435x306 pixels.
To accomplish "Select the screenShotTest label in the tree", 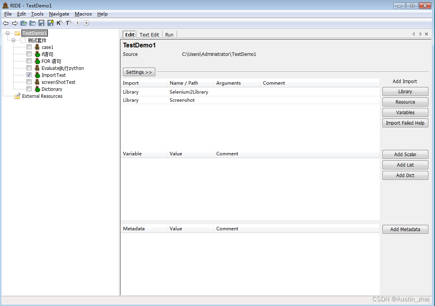I will click(x=58, y=82).
